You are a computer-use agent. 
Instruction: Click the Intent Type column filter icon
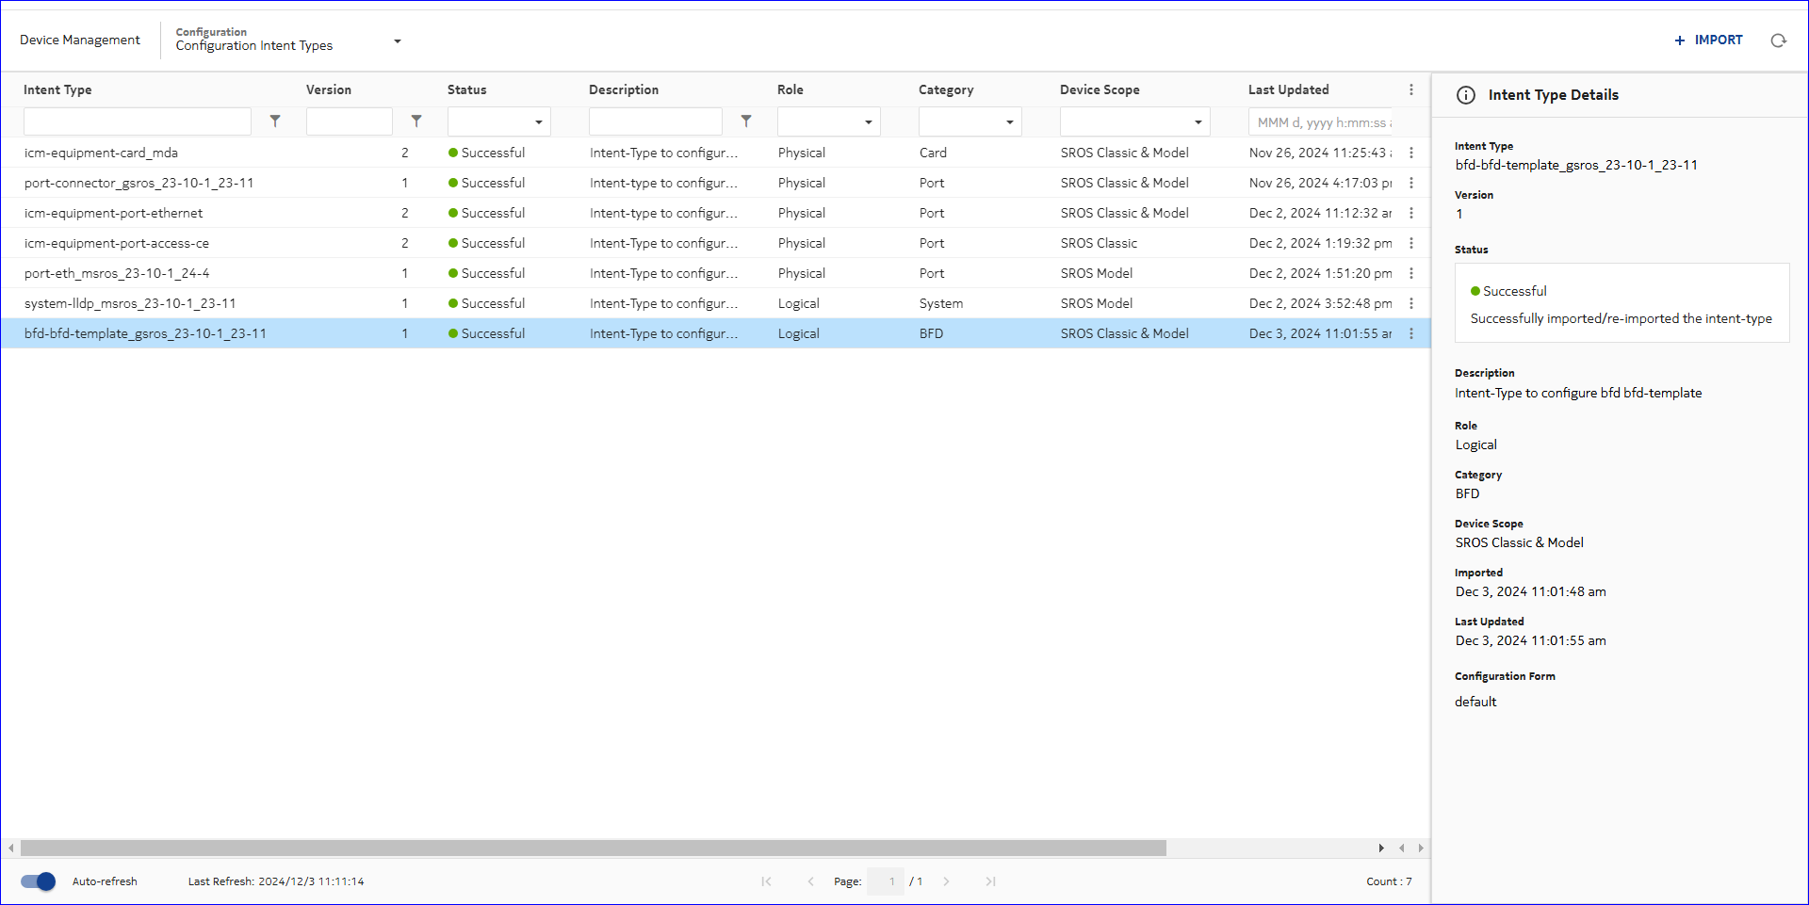coord(275,121)
